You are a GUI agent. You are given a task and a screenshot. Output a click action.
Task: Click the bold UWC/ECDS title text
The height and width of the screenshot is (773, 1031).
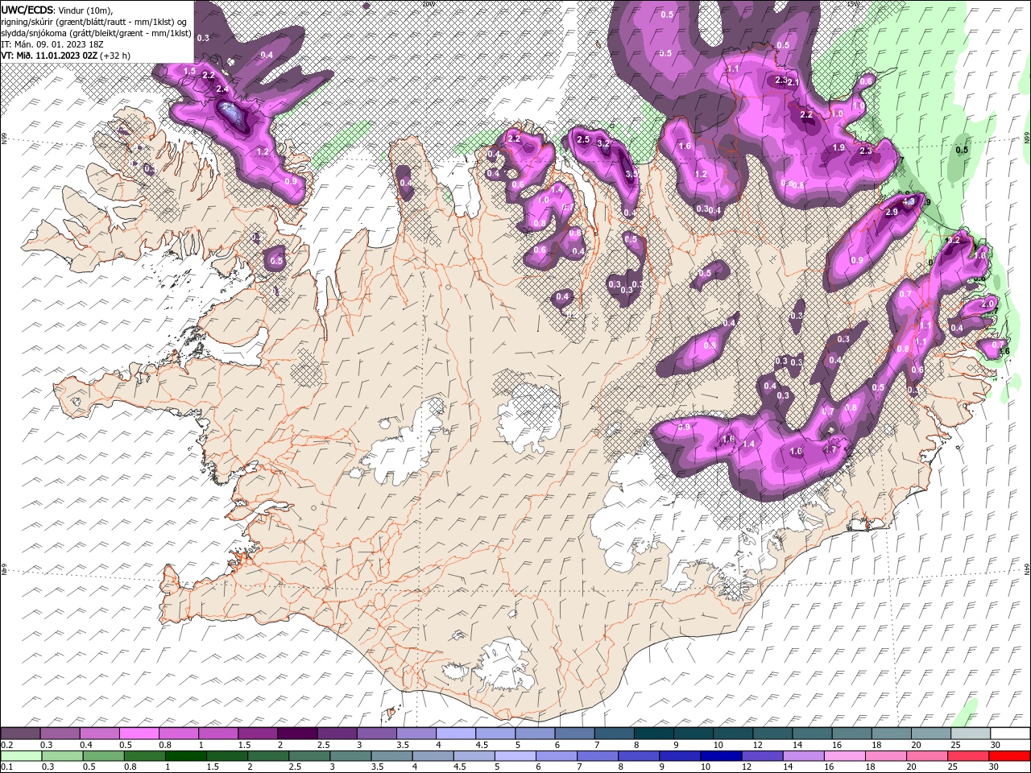click(27, 10)
